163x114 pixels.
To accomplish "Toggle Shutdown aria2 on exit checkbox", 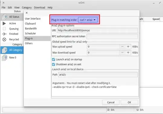I will [x=53, y=64].
